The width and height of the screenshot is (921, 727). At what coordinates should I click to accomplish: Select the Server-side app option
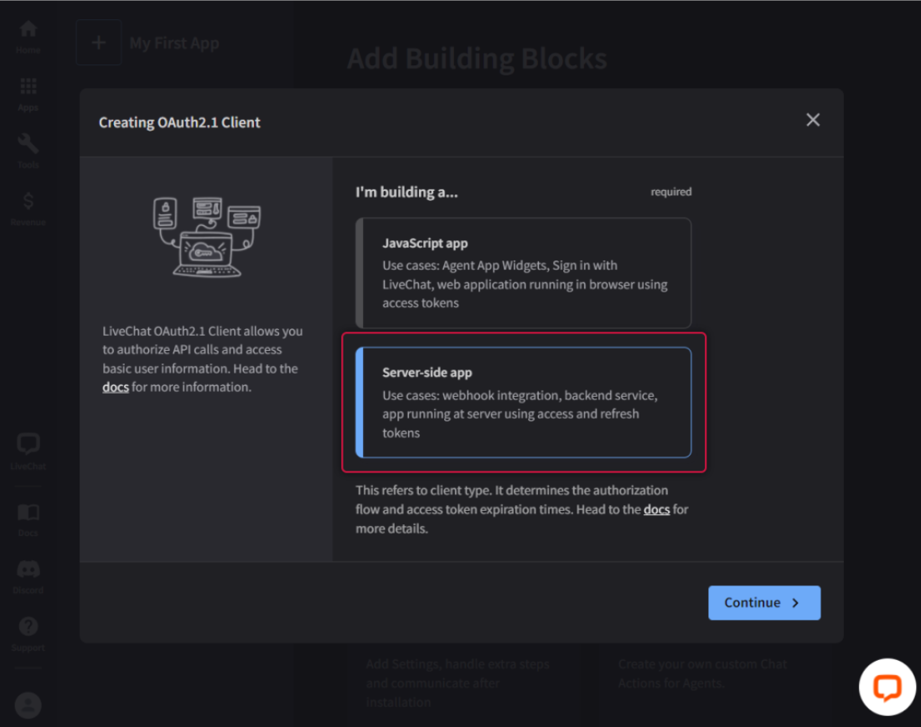pyautogui.click(x=524, y=402)
